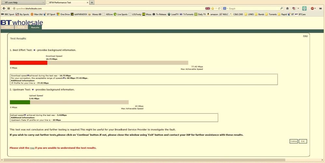
Task: Expand the LINKS bookmark folder
Action: 249,14
